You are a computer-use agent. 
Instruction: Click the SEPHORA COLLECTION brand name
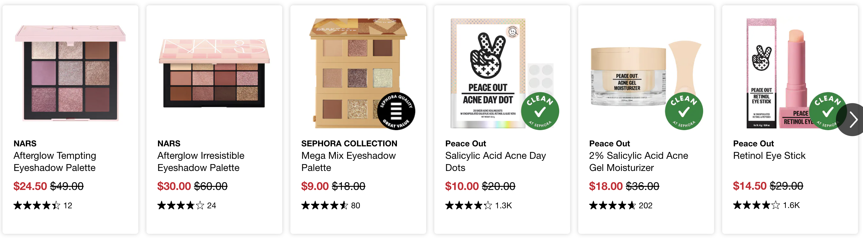[349, 143]
